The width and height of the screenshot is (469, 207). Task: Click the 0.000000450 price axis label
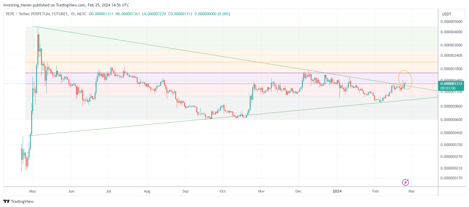point(451,133)
